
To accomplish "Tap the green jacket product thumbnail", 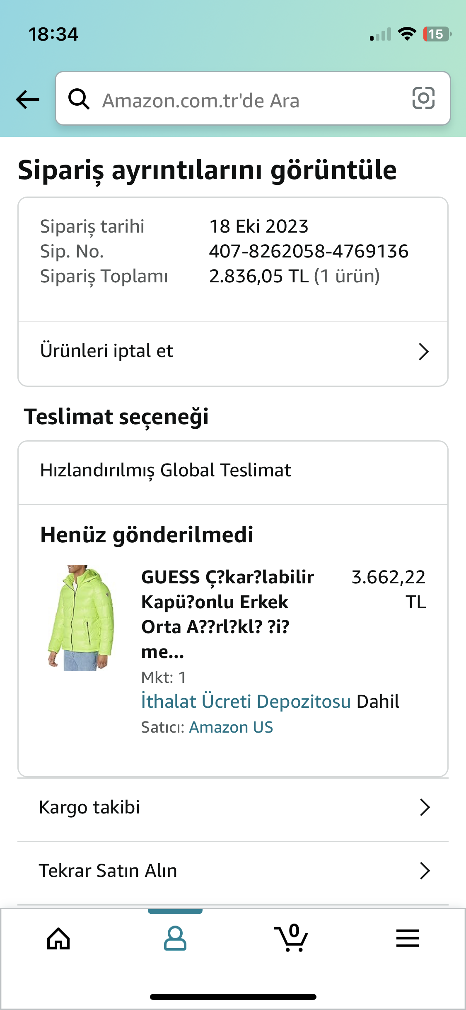I will point(81,618).
